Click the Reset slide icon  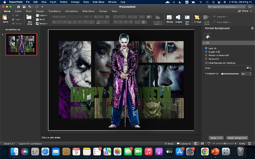point(38,20)
